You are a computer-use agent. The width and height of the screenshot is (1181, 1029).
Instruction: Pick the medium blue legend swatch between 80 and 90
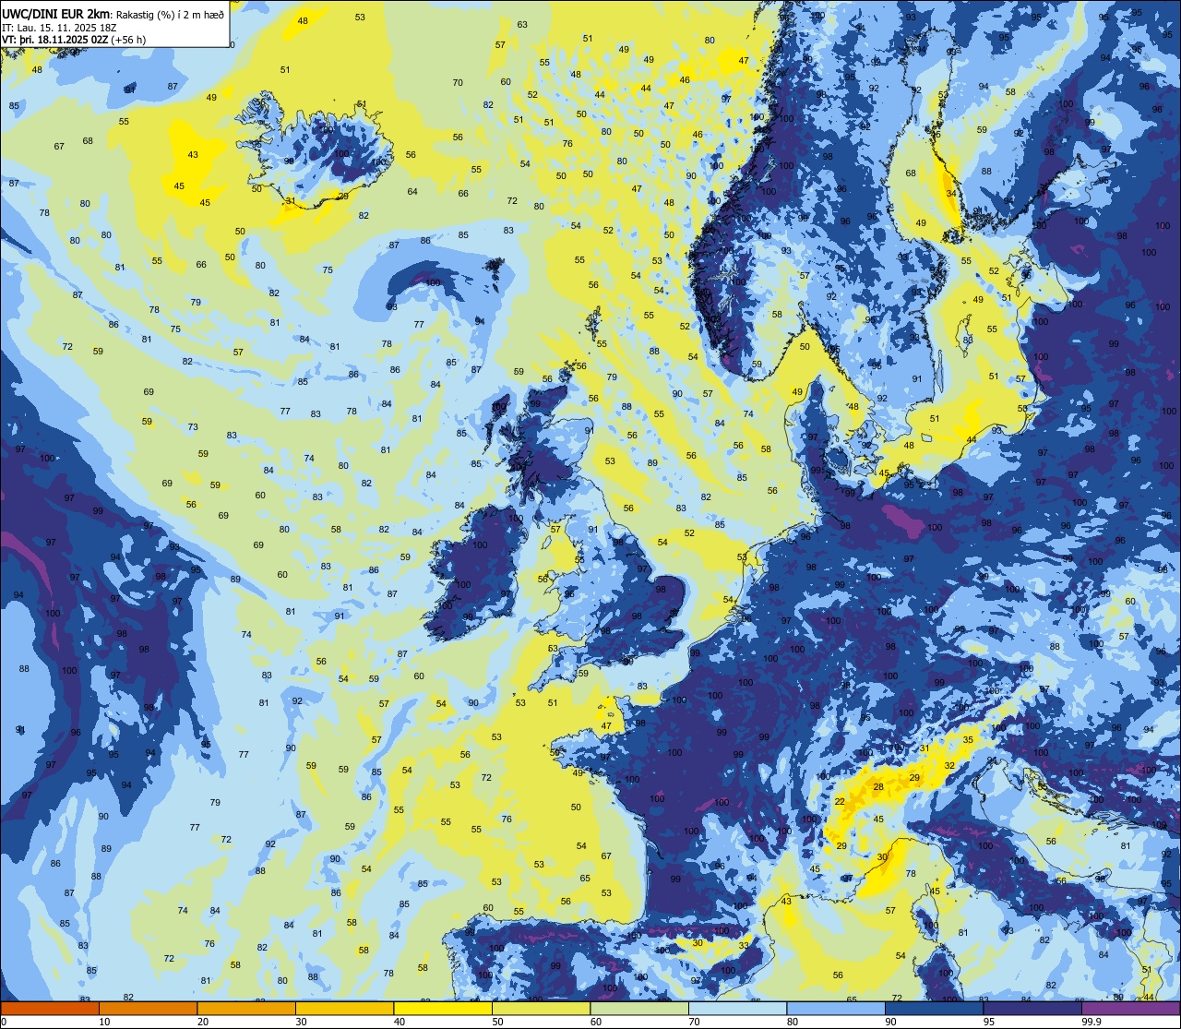836,1008
